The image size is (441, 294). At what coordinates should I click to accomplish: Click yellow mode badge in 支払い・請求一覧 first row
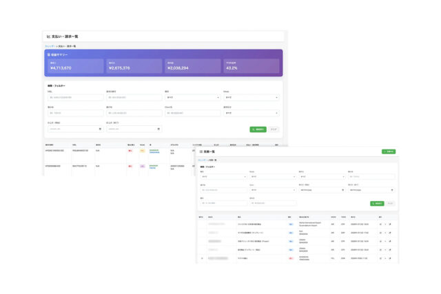coord(143,151)
